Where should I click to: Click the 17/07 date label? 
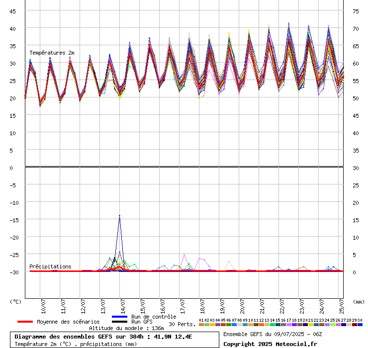tap(183, 306)
